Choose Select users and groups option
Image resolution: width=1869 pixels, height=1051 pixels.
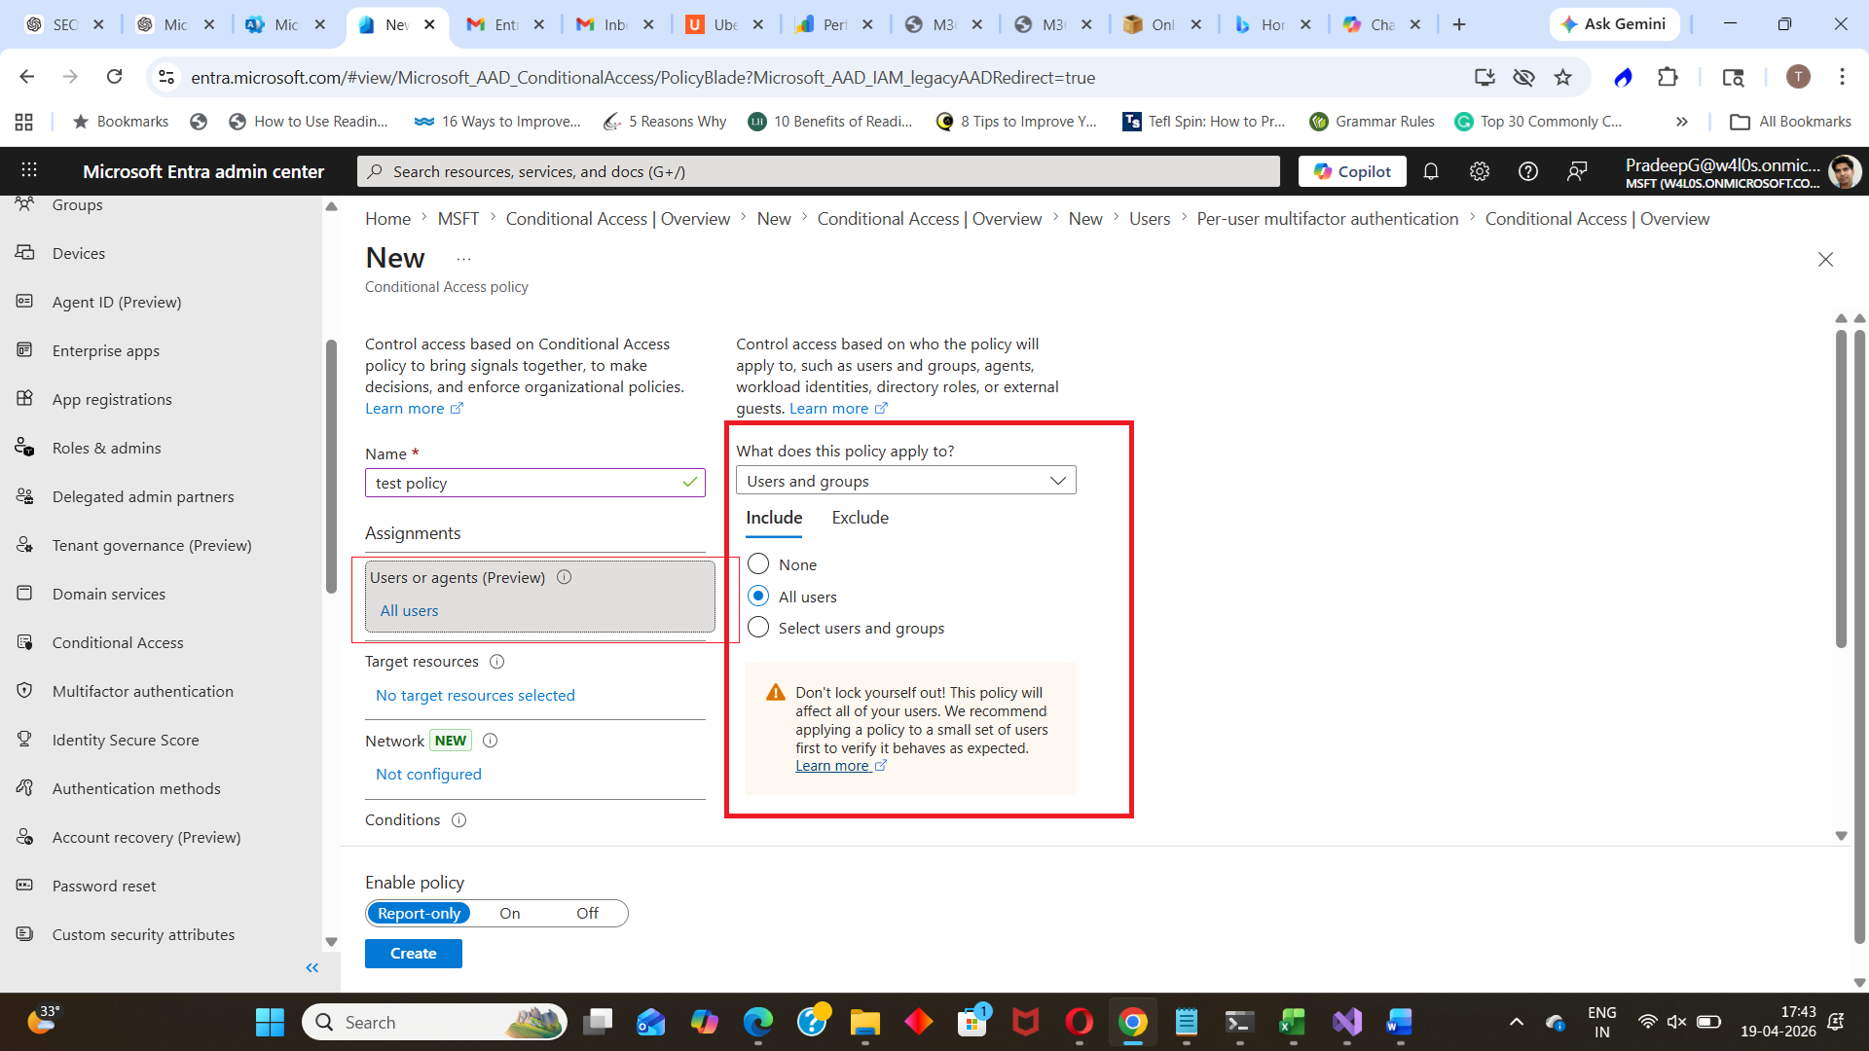point(758,628)
